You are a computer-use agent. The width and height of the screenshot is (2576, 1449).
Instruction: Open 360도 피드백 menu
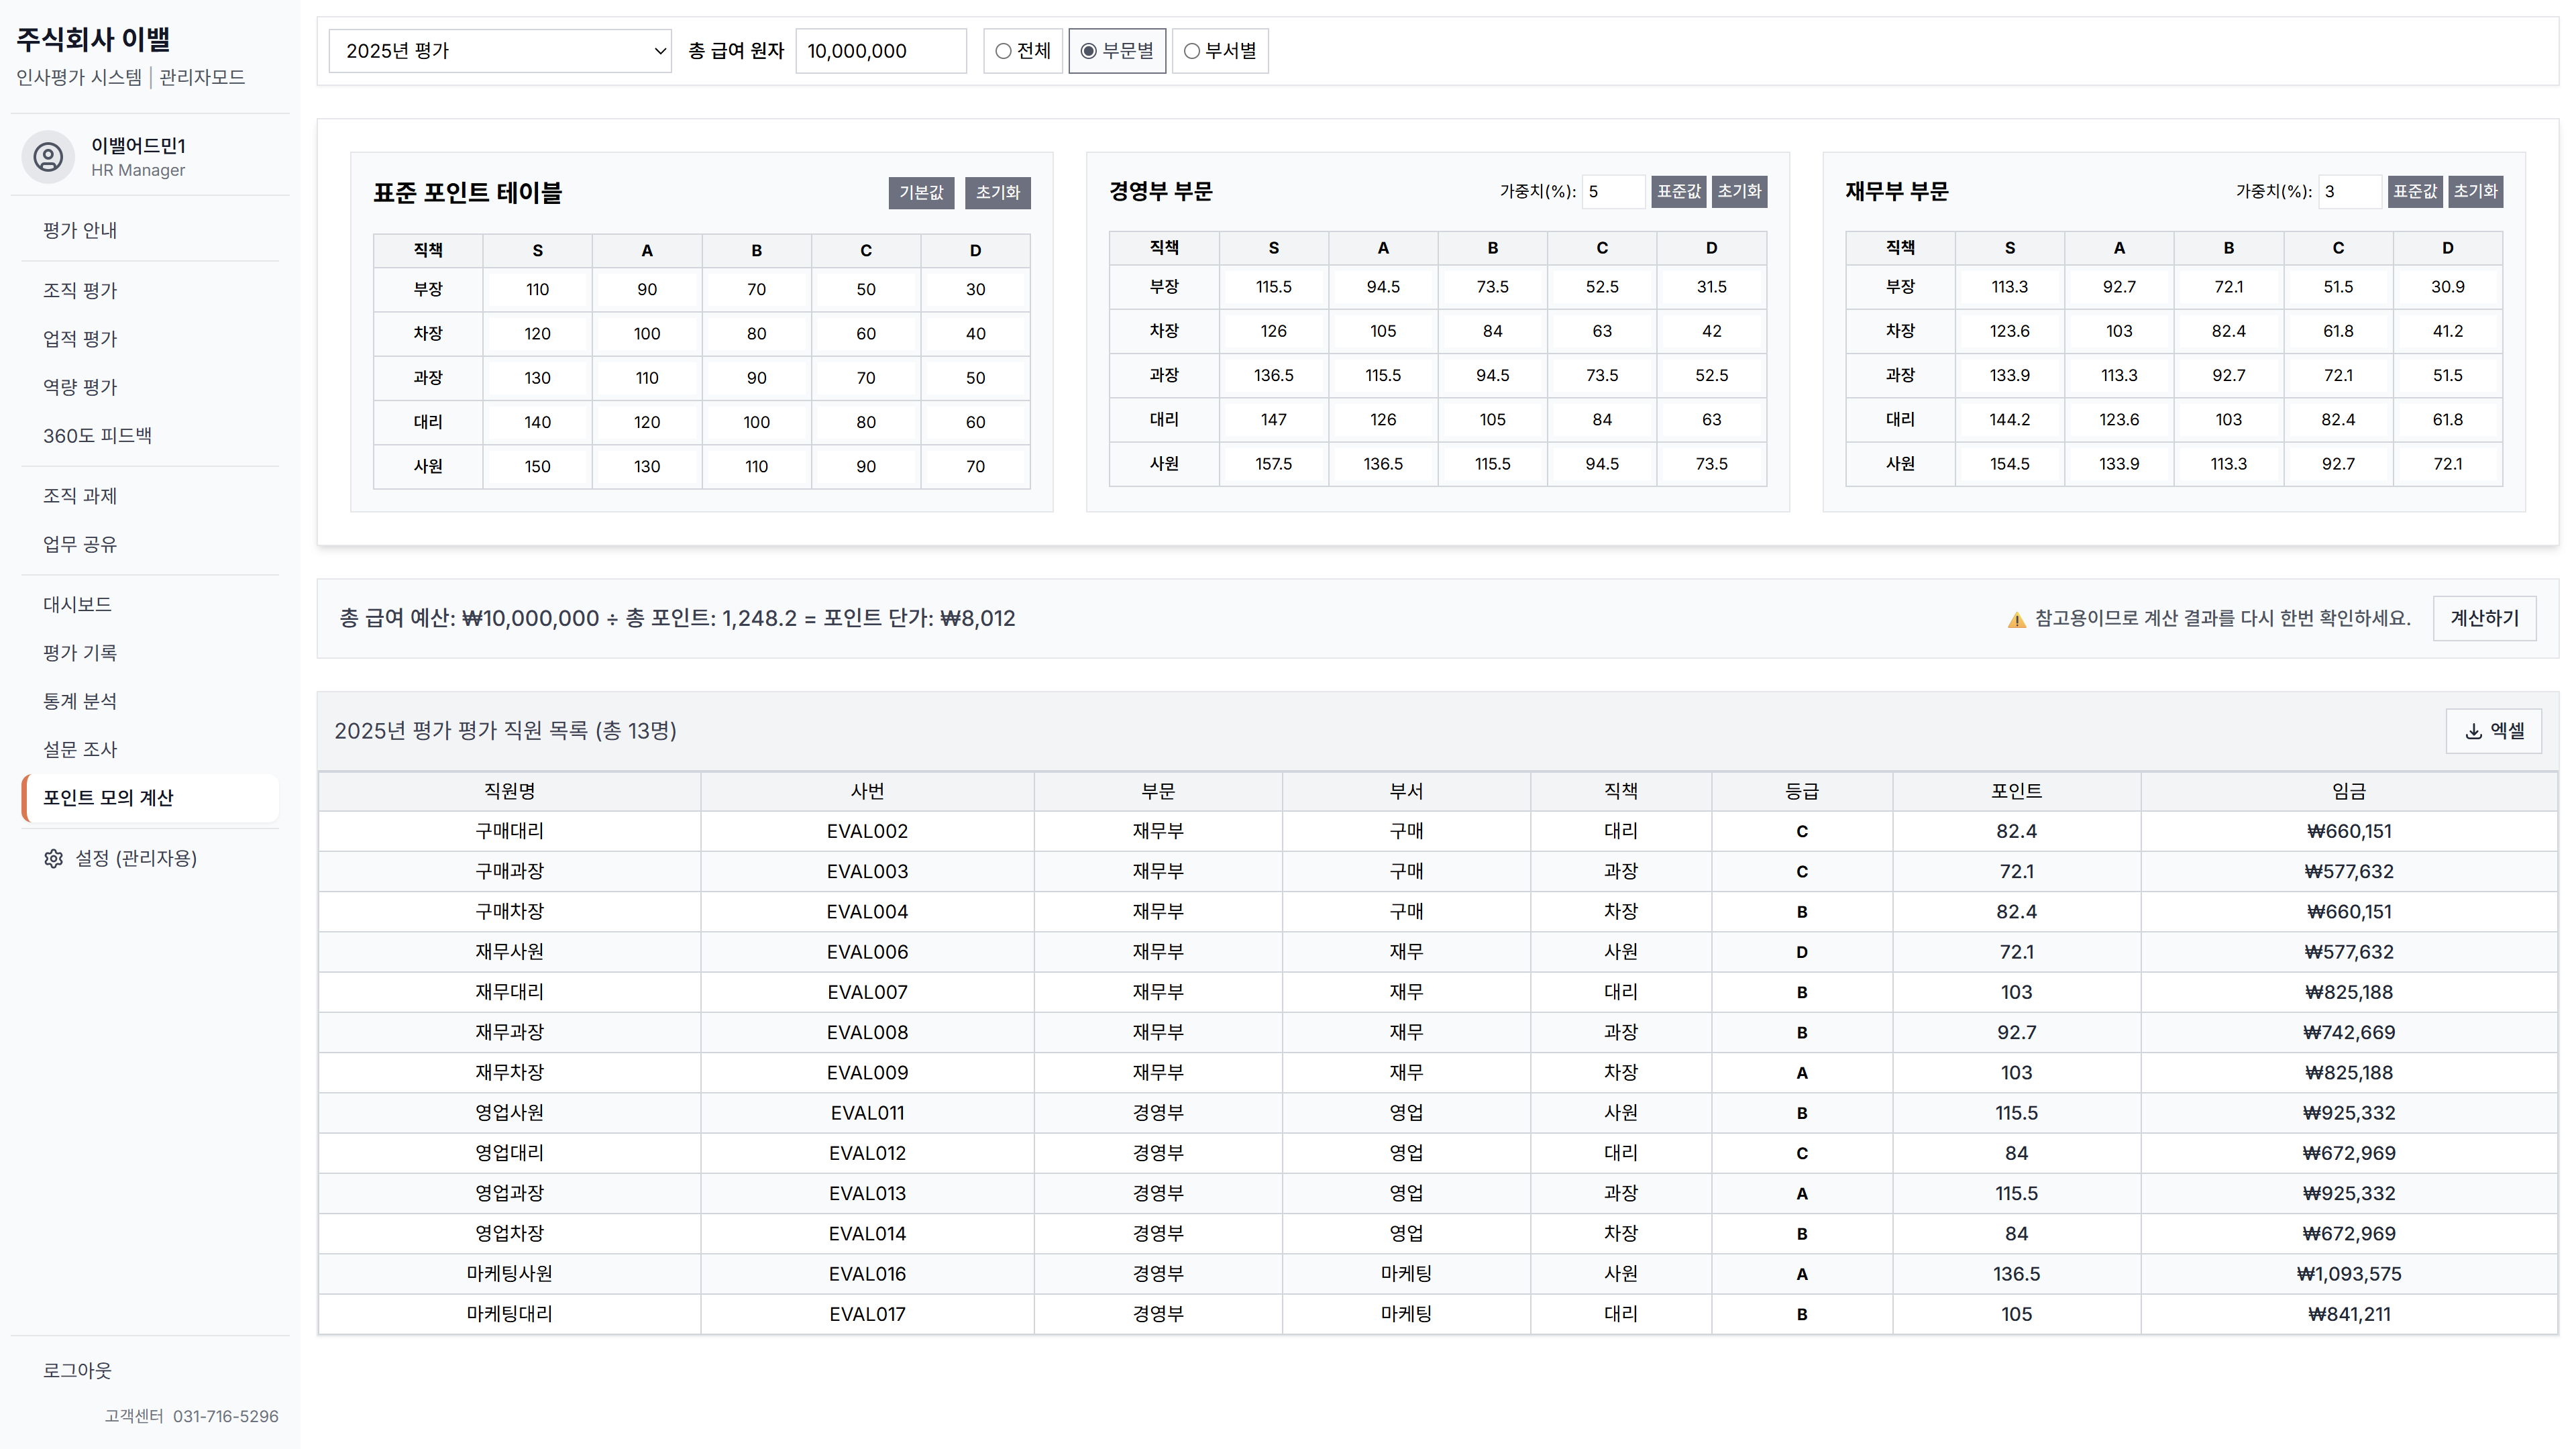[x=97, y=435]
